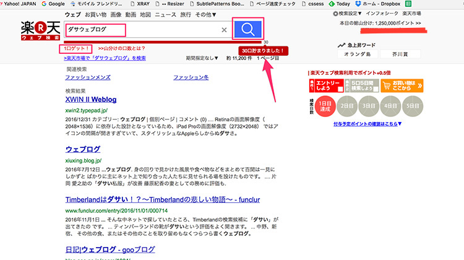This screenshot has height=260, width=464.
Task: Open the ウェブログ result title
Action: point(83,149)
